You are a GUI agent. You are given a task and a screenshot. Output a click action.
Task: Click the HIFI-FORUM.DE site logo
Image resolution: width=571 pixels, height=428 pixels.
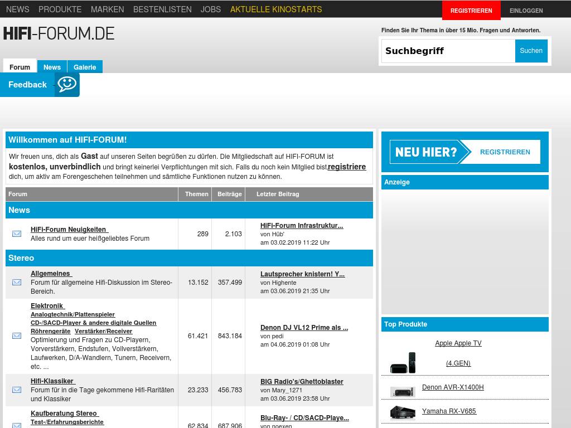59,34
